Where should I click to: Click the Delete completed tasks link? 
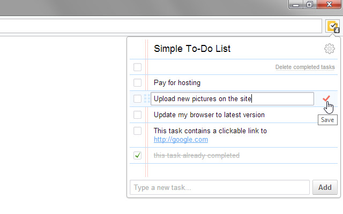305,67
